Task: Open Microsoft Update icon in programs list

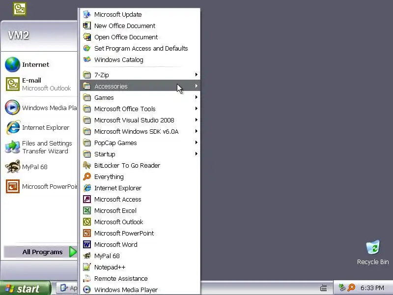Action: [x=87, y=14]
